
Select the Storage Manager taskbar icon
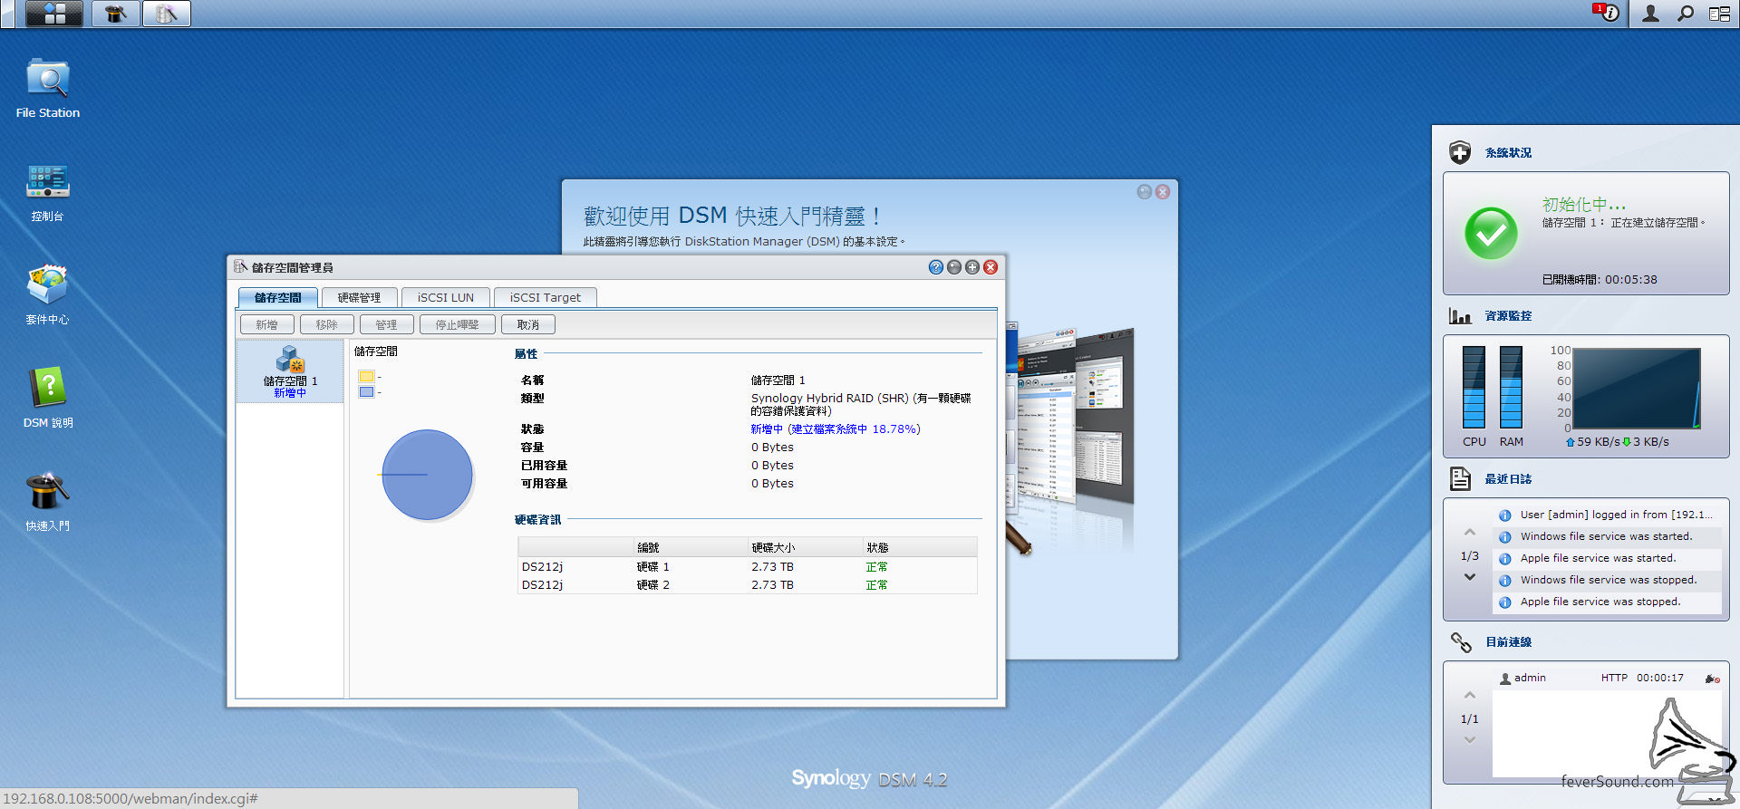point(167,14)
